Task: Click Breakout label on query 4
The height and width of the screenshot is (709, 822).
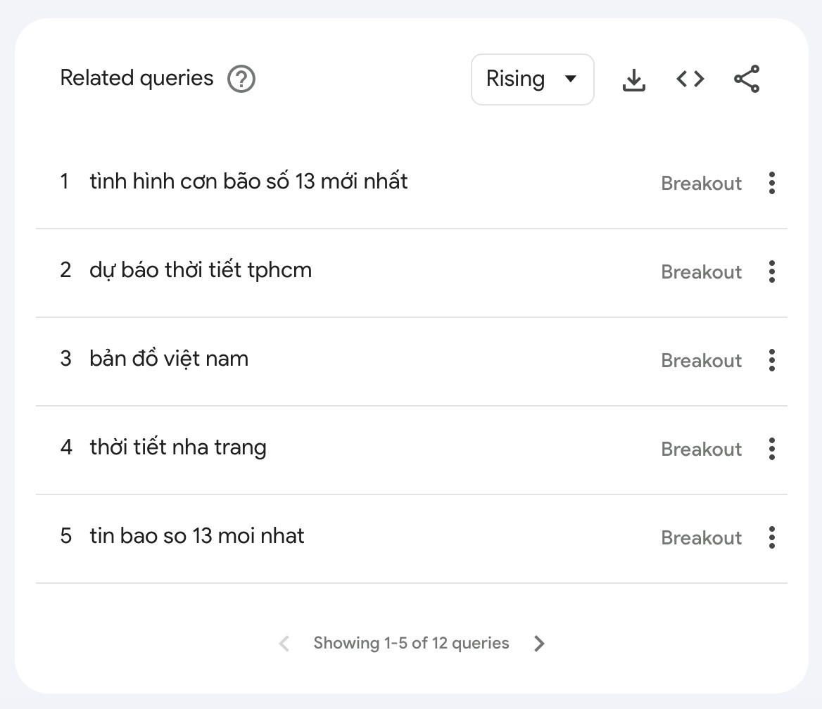Action: pos(701,449)
